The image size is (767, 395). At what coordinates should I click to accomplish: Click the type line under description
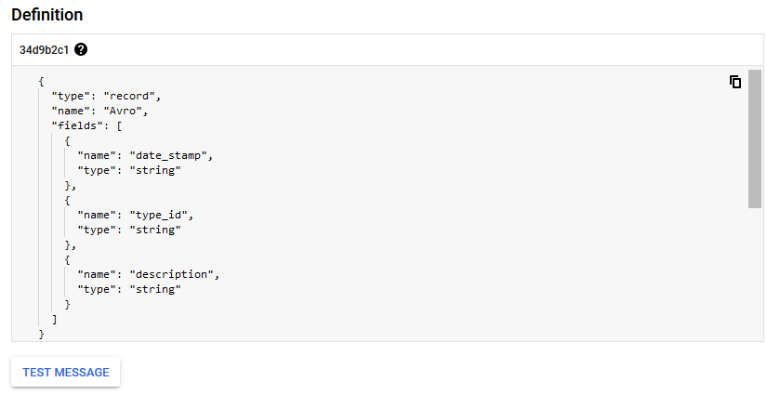point(128,289)
